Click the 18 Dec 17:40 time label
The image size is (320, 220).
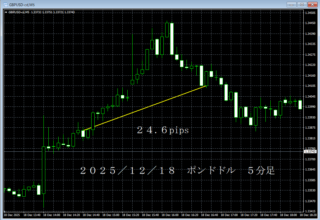point(269,215)
